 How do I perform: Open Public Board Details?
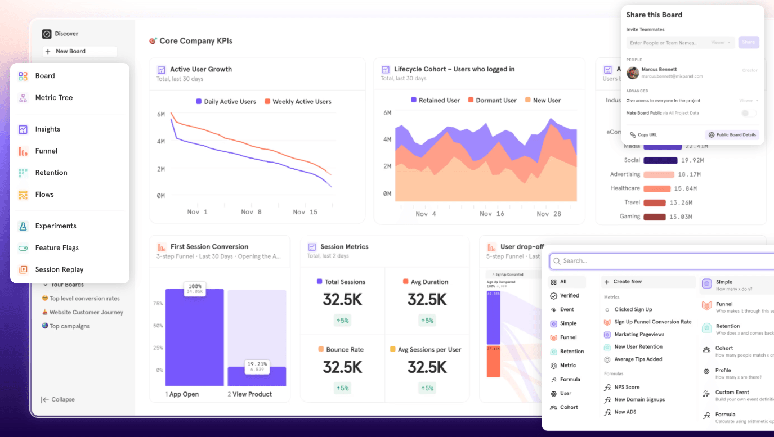click(x=733, y=135)
